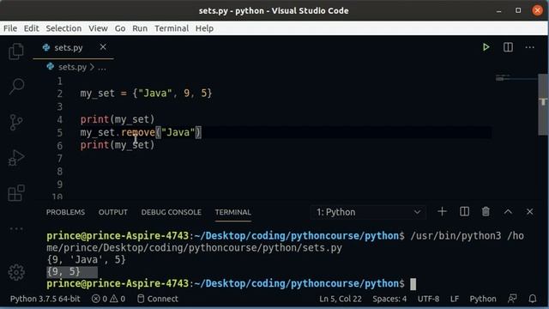This screenshot has width=549, height=309.
Task: Open Run and Debug view
Action: point(16,158)
